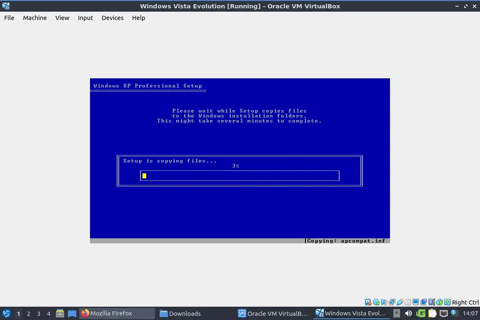Click the green G tray icon
Screen dimensions: 480x320
coord(421,313)
